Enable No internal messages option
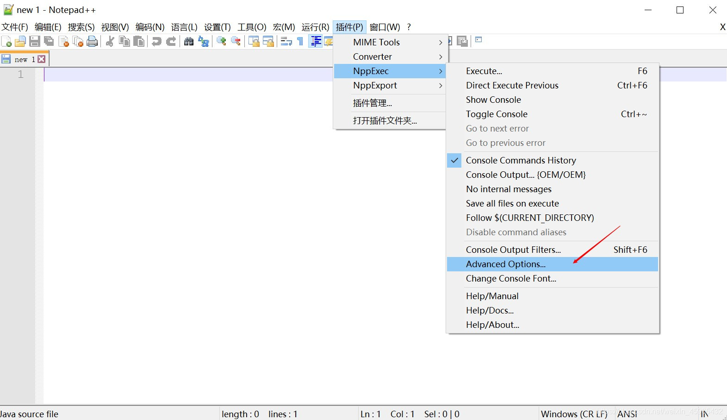Screen dimensions: 727x420 (x=553, y=189)
